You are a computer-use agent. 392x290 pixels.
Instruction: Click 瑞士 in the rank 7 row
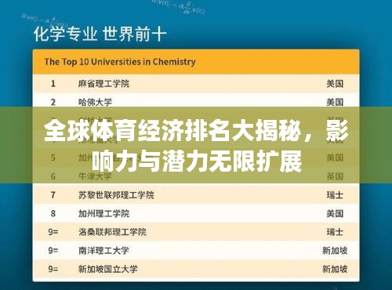coord(335,195)
